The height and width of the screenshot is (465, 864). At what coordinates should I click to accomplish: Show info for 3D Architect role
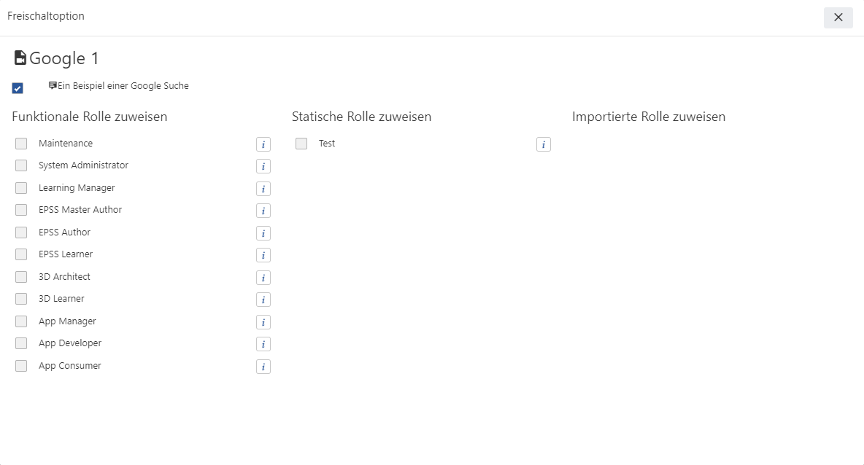[x=263, y=278]
